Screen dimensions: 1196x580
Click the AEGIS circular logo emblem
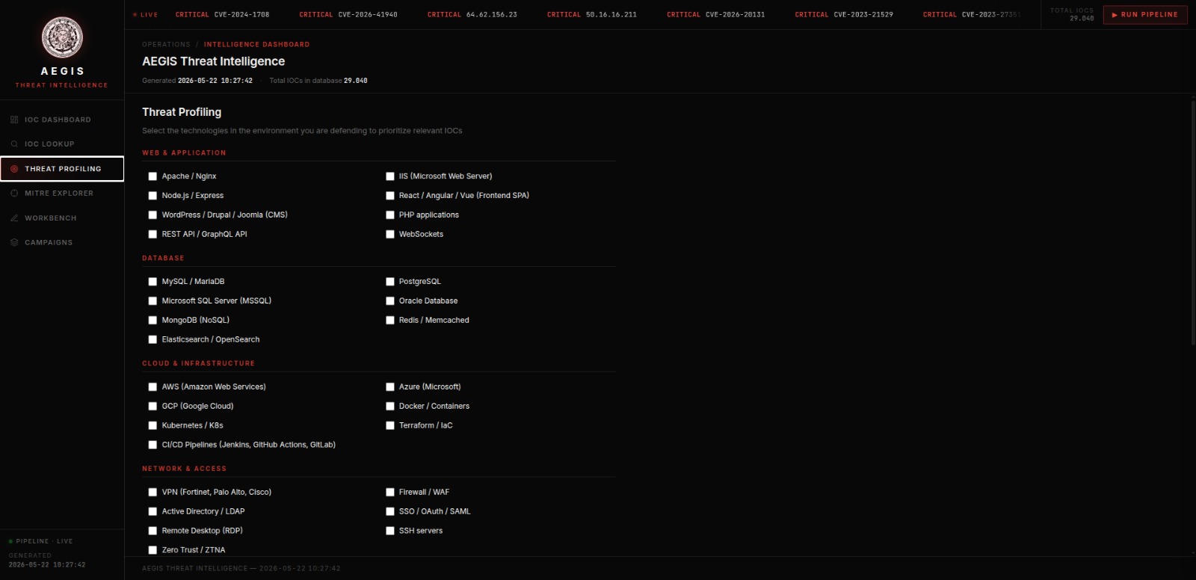pos(62,37)
